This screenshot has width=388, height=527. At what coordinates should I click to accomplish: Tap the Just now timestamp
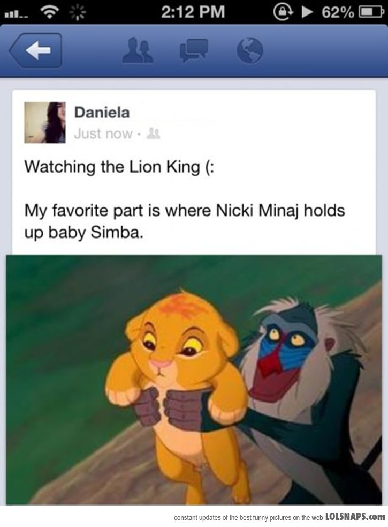point(103,134)
